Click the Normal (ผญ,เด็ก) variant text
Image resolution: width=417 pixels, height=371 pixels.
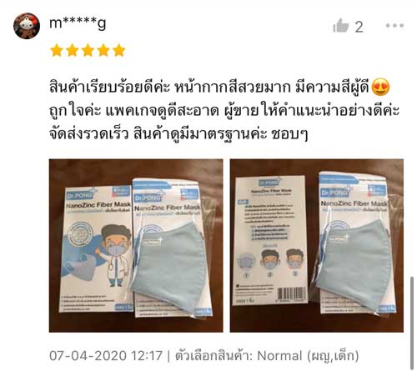coord(308,356)
